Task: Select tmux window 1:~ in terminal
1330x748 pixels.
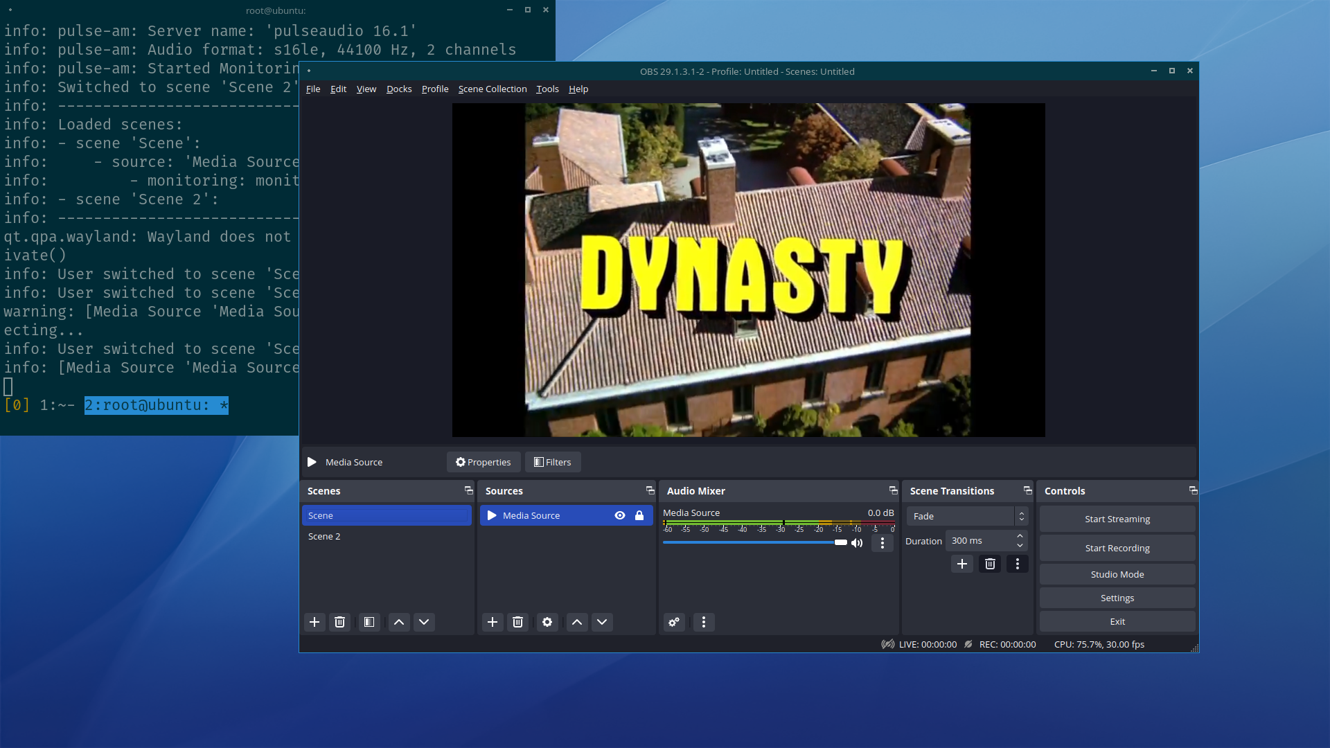Action: coord(57,405)
